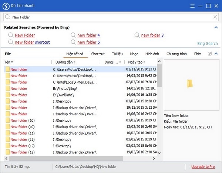Click the date cell 14/03/2016 12:19
The height and width of the screenshot is (173, 222).
141,88
